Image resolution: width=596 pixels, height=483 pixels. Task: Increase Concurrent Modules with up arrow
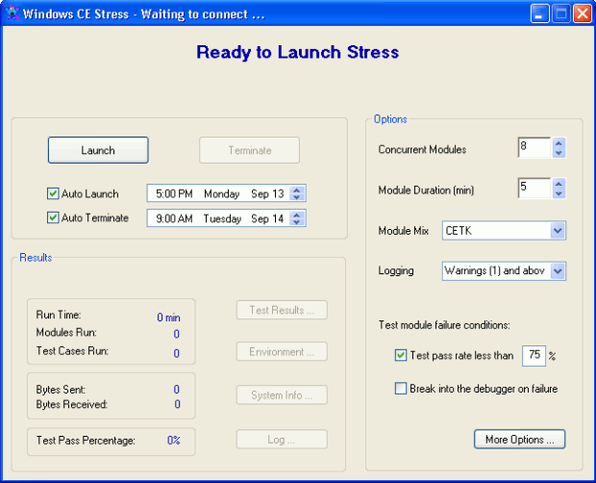[x=559, y=143]
